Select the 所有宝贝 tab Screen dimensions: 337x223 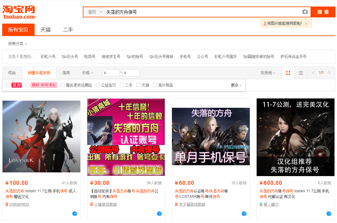(18, 30)
